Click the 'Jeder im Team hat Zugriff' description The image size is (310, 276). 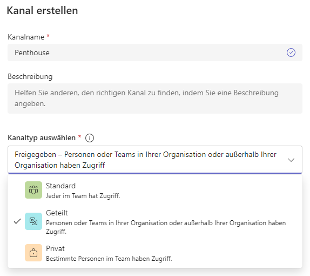point(83,196)
